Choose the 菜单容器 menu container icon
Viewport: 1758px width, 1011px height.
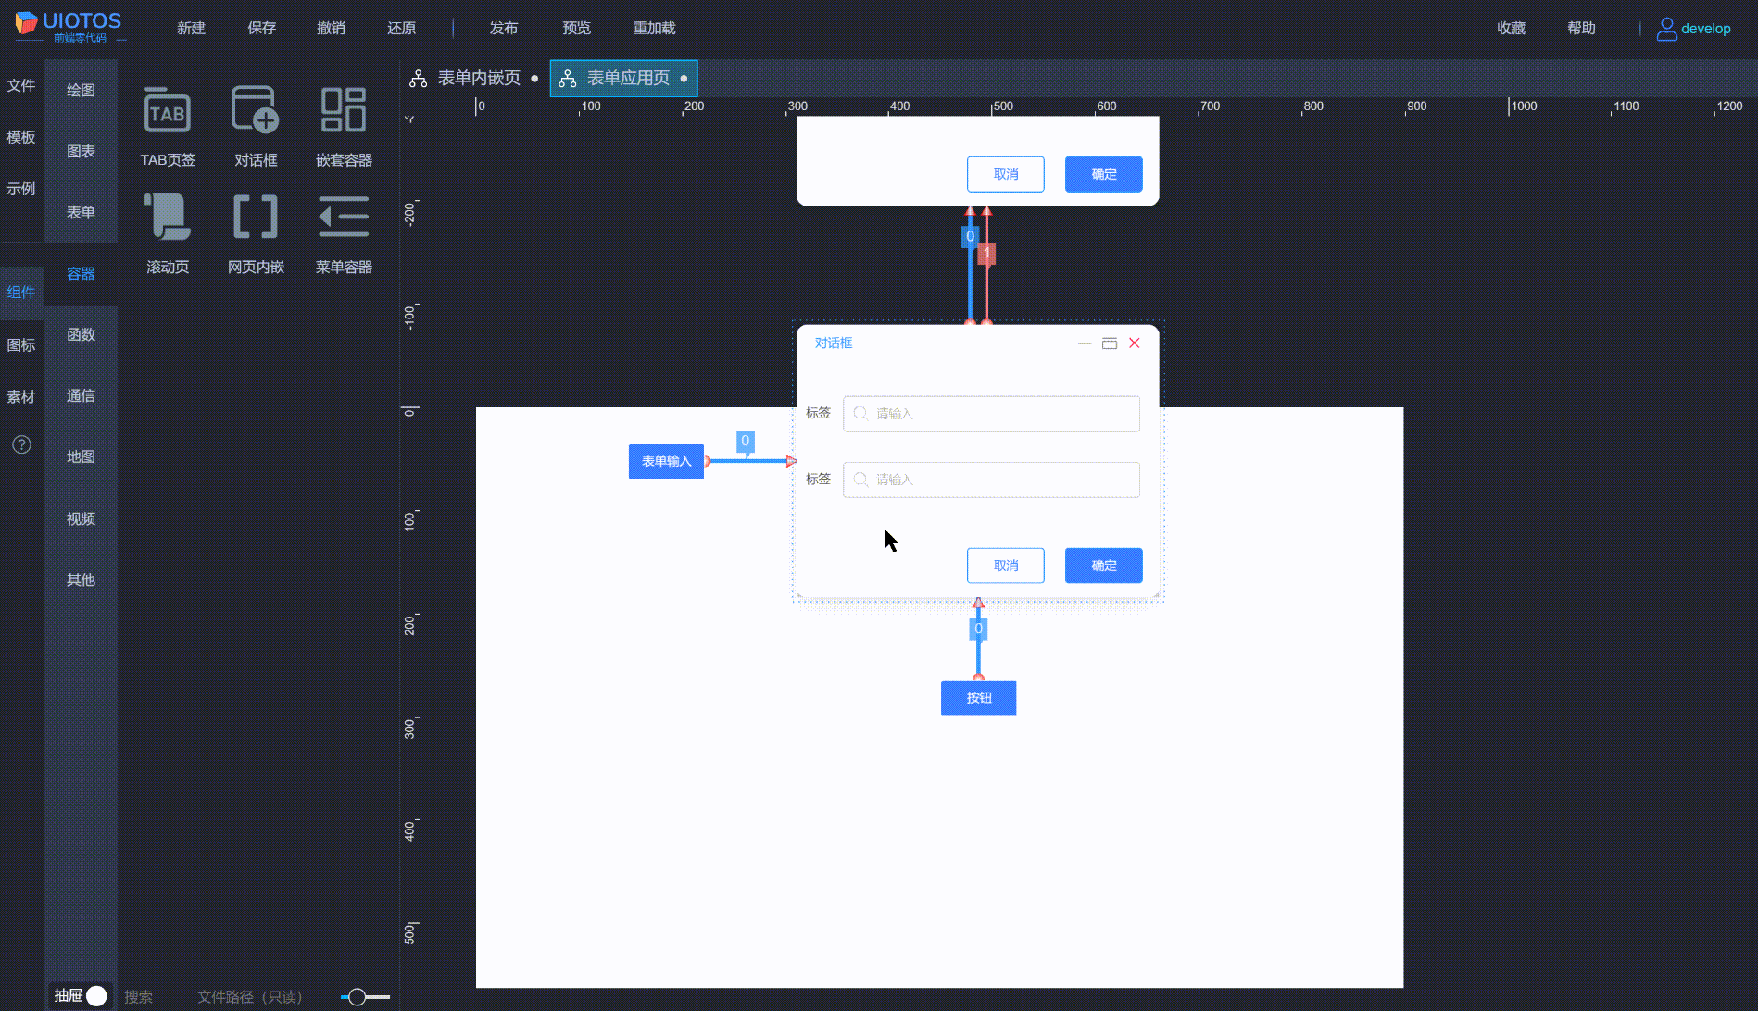click(344, 218)
